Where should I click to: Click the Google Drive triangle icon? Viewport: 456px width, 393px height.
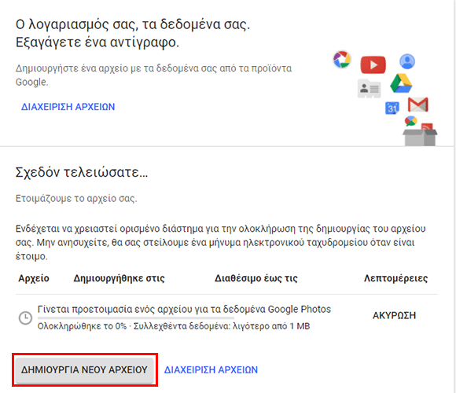point(401,83)
